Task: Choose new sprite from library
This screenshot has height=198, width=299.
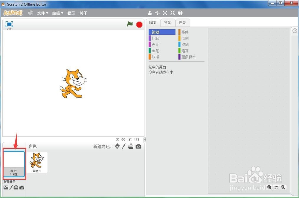Action: [117, 146]
